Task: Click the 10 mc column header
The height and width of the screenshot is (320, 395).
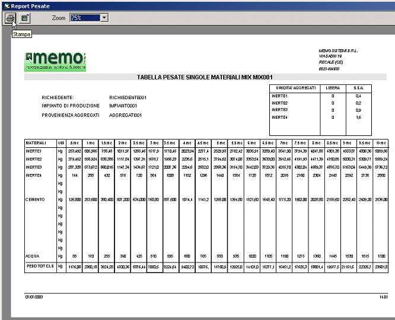Action: click(381, 143)
